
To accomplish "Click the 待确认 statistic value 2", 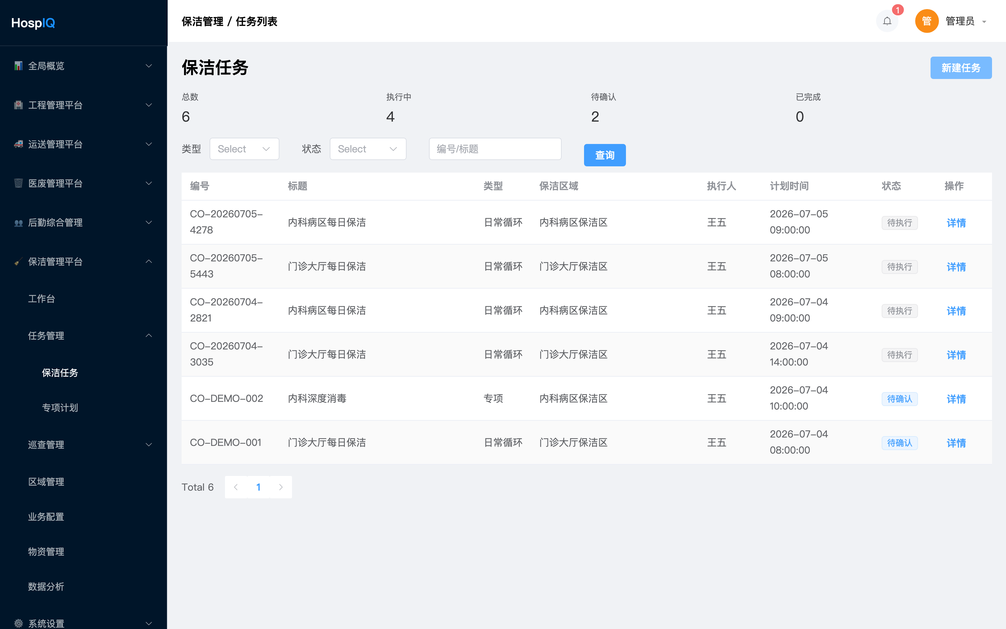I will click(x=595, y=117).
